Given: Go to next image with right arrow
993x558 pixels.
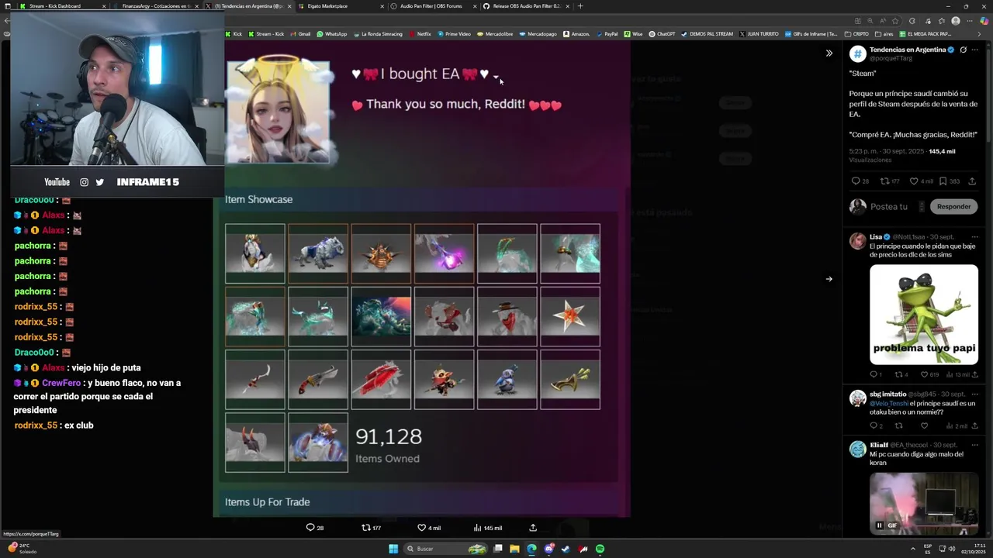Looking at the screenshot, I should (829, 279).
